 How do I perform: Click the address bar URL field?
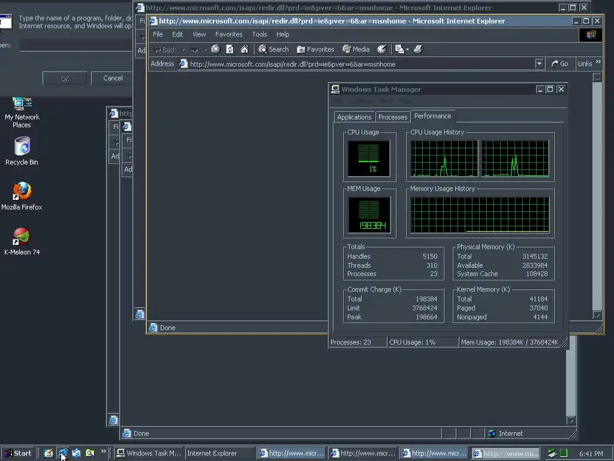pos(360,64)
